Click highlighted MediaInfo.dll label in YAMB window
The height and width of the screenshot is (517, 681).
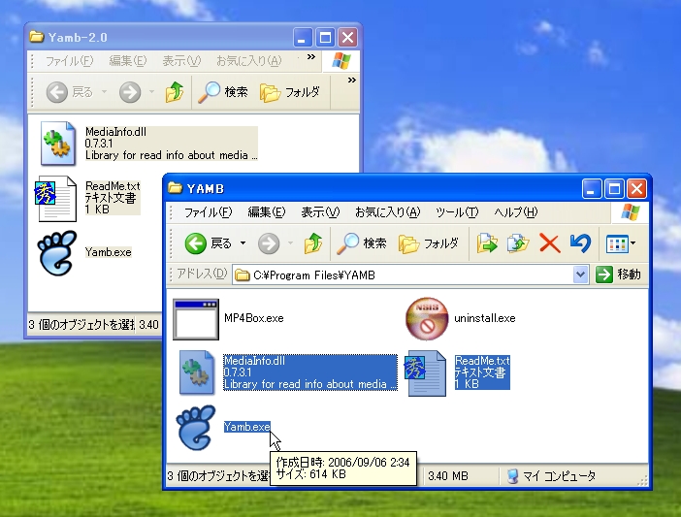pyautogui.click(x=310, y=372)
